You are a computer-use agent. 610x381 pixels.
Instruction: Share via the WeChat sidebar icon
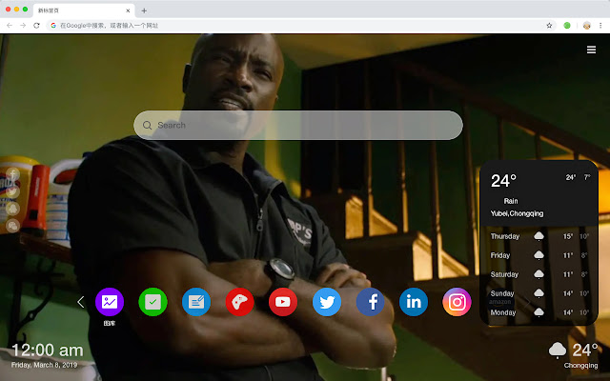tap(12, 226)
